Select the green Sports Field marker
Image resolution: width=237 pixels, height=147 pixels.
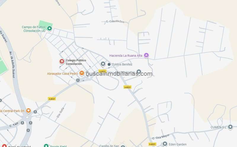click(x=46, y=146)
